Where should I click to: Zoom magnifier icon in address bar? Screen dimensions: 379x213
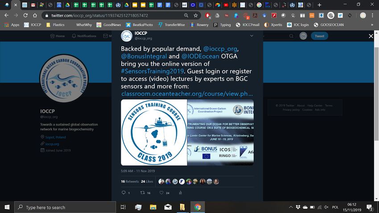tap(186, 16)
